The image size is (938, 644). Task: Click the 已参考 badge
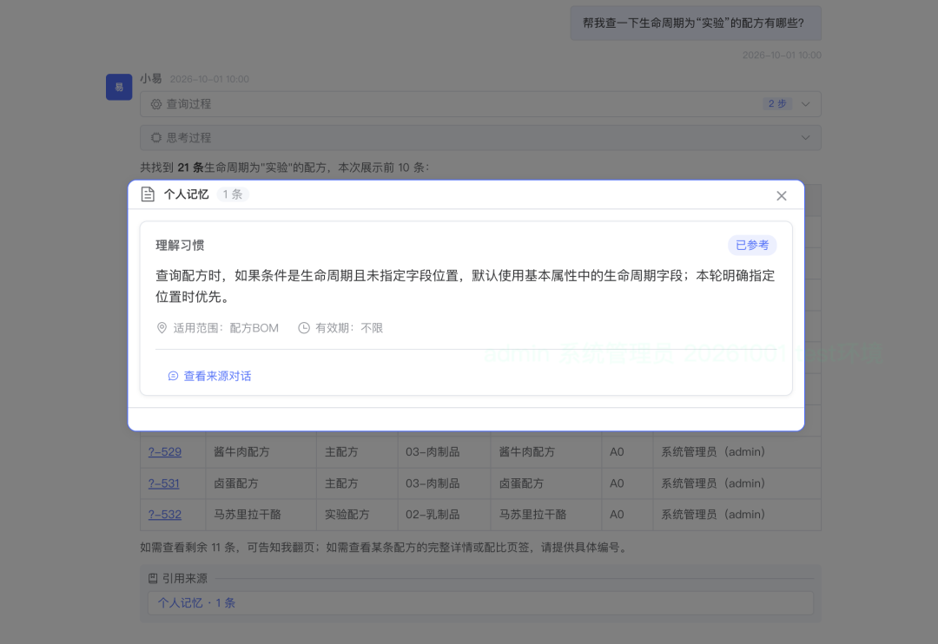pyautogui.click(x=752, y=245)
